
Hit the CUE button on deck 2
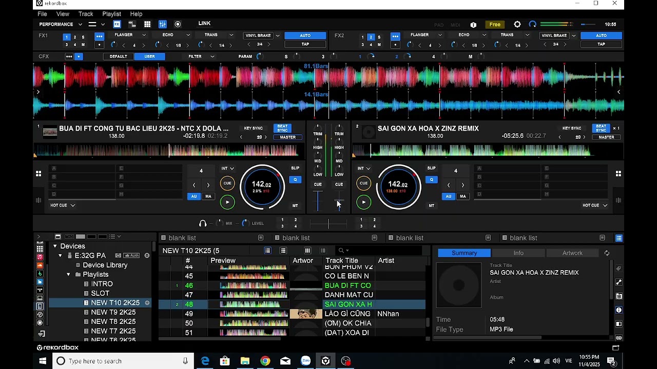(x=363, y=183)
